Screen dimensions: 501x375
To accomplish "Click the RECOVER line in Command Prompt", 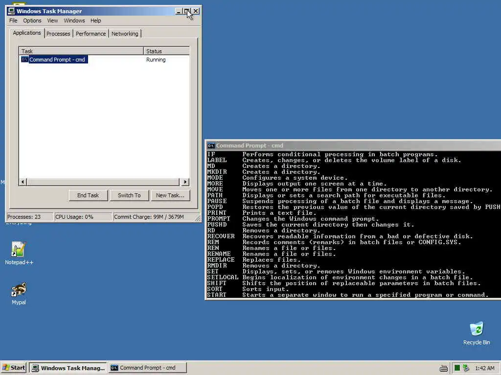I will coord(340,236).
